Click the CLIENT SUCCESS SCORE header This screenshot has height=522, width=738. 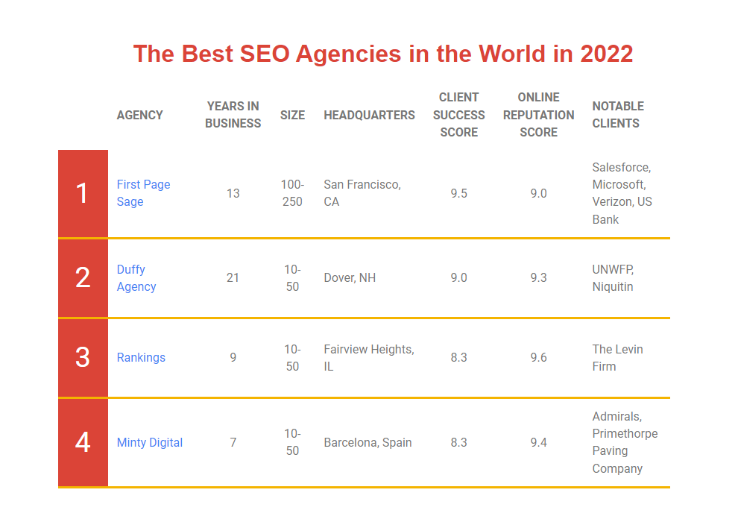click(x=459, y=114)
